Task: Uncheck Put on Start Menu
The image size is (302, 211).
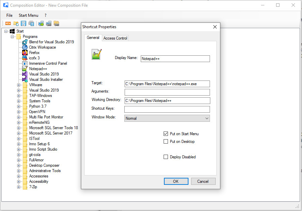Action: pos(166,134)
